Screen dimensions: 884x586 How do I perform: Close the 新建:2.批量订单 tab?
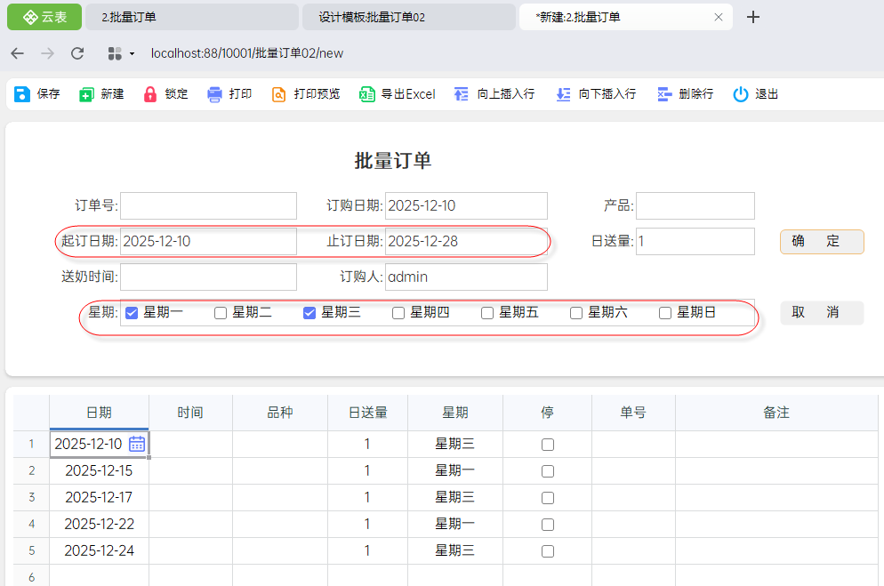coord(719,18)
